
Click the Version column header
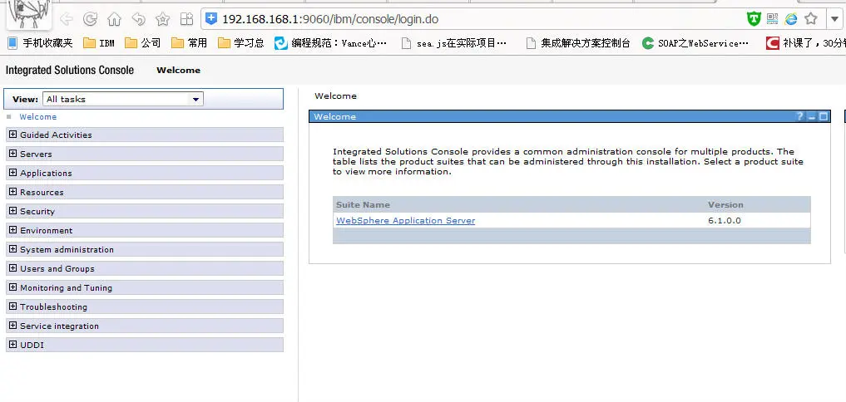click(725, 205)
